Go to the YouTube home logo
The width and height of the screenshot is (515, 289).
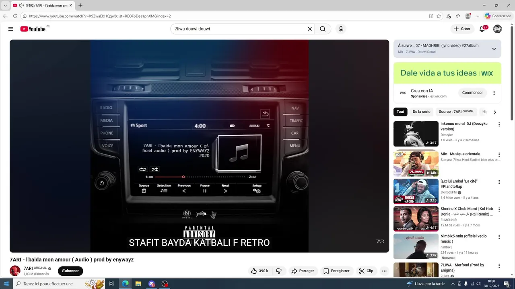[x=33, y=29]
